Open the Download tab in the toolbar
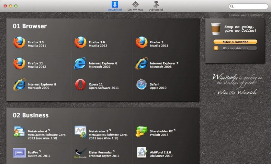This screenshot has width=271, height=164. click(115, 6)
